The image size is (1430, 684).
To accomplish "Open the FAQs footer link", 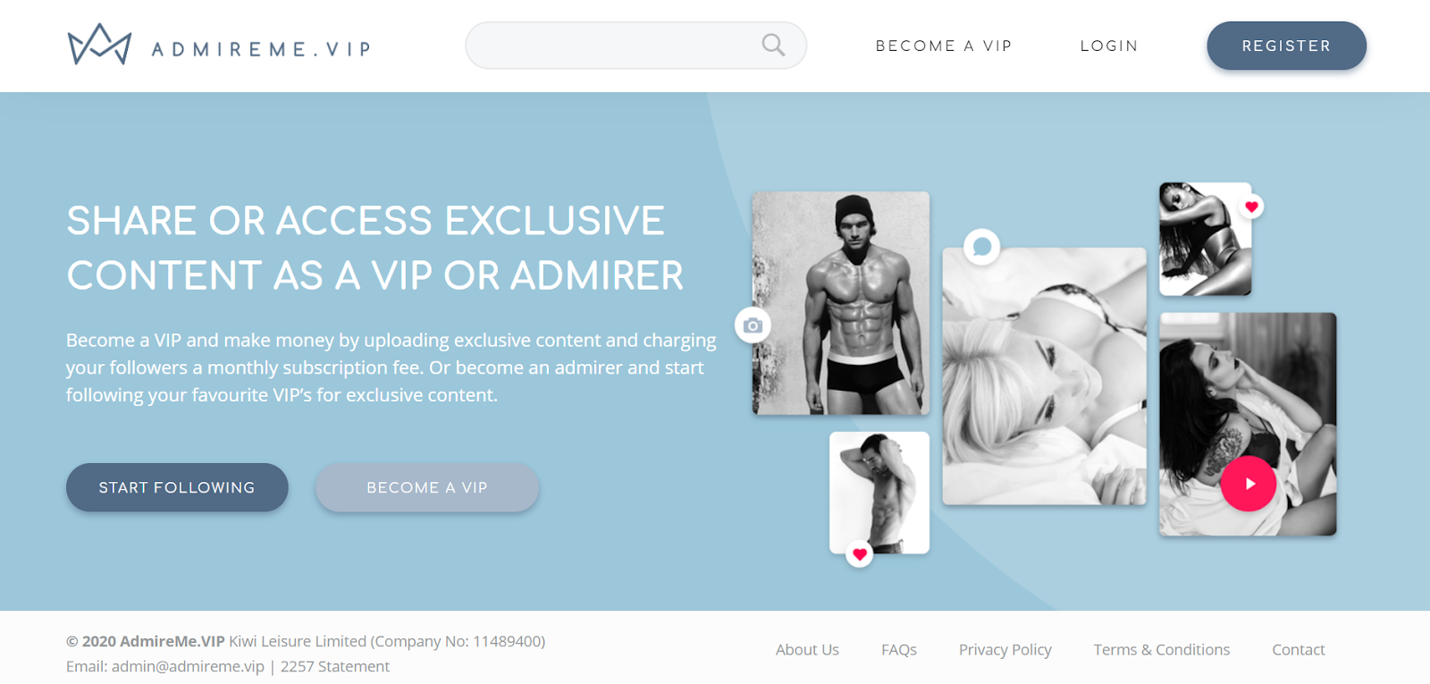I will pos(899,650).
